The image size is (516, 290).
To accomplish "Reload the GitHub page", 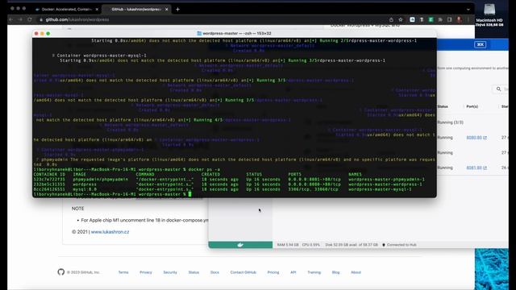I will (x=30, y=19).
